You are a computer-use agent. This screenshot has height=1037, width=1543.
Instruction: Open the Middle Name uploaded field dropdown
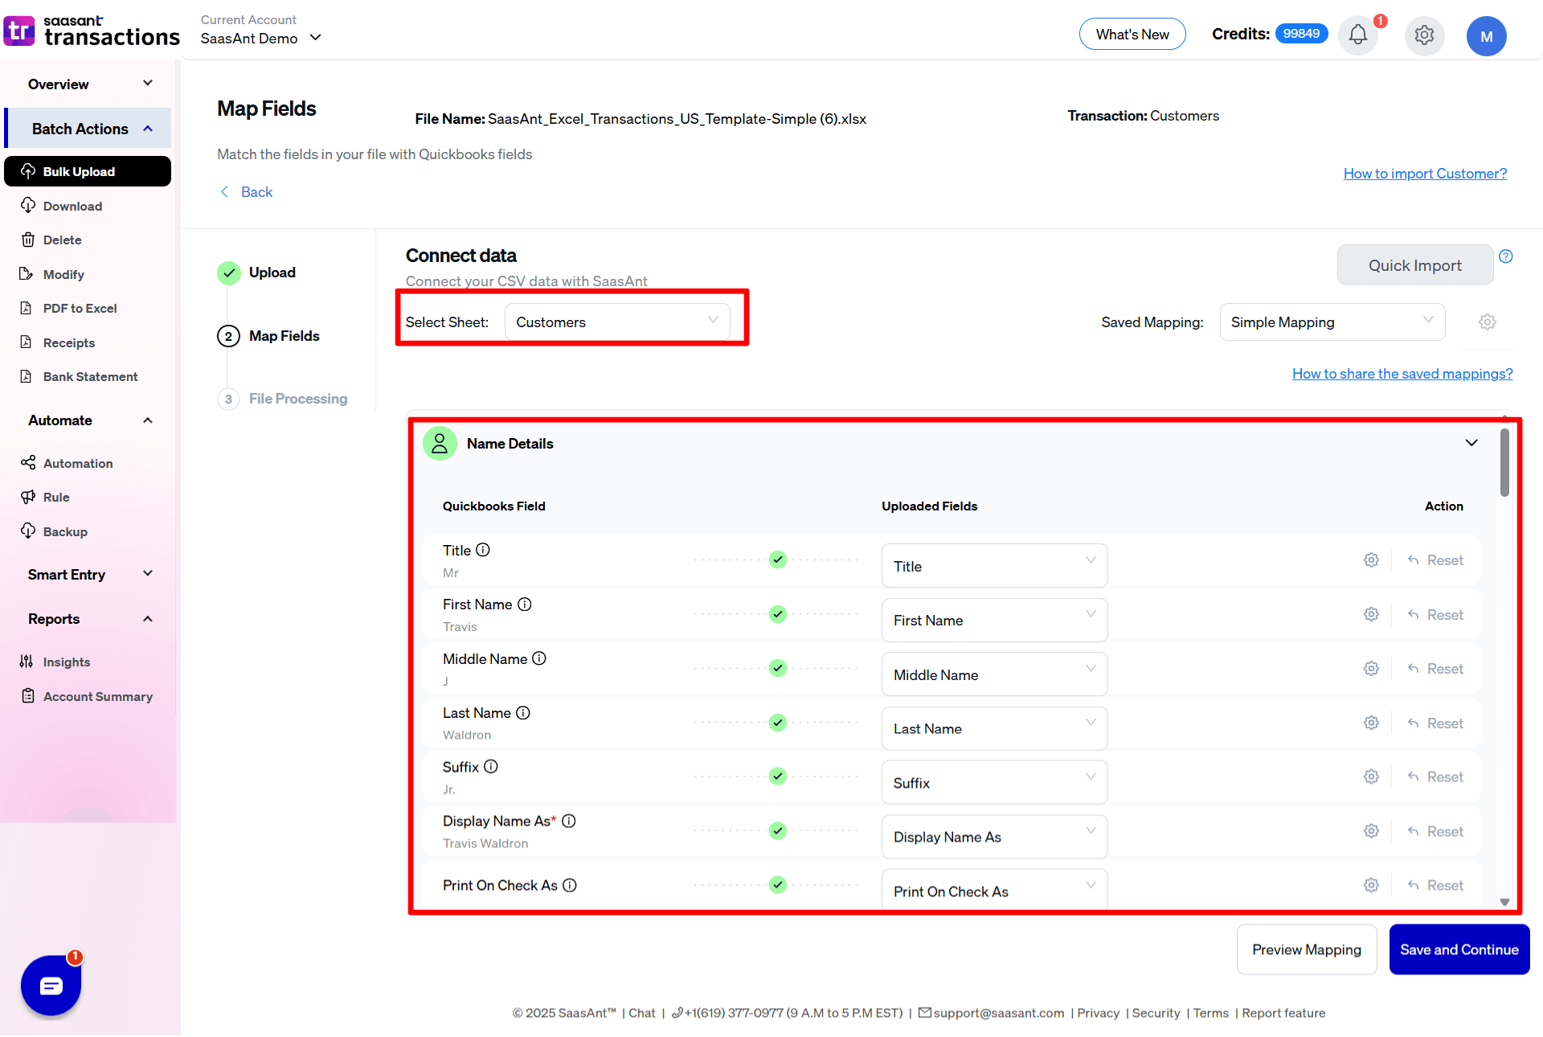click(994, 674)
